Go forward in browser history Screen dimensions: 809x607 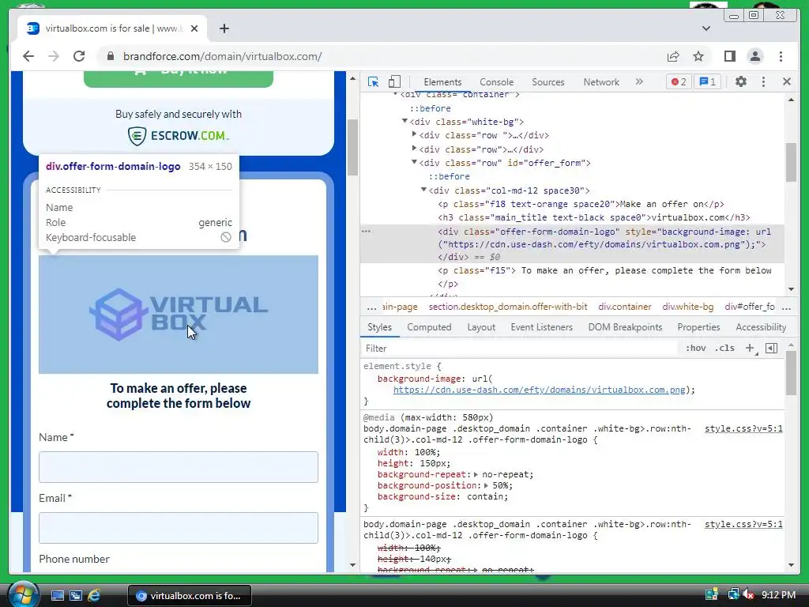point(54,56)
